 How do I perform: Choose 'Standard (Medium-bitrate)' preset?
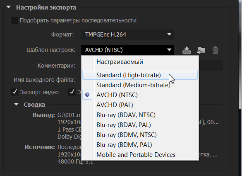(x=140, y=85)
